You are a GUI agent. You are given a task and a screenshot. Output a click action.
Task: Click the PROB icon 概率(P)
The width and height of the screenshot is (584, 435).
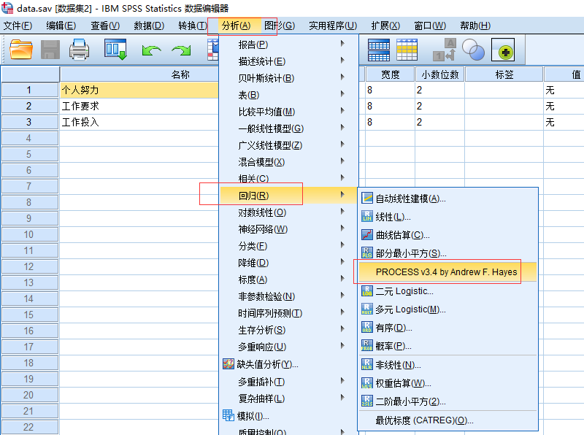coord(367,346)
